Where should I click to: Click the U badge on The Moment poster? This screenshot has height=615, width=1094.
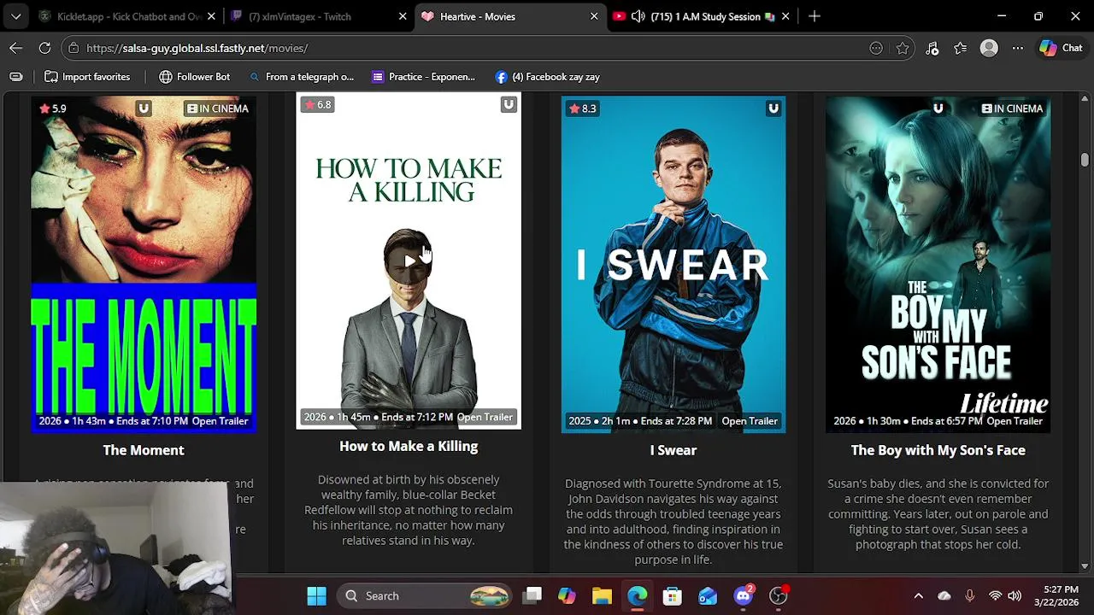point(144,108)
